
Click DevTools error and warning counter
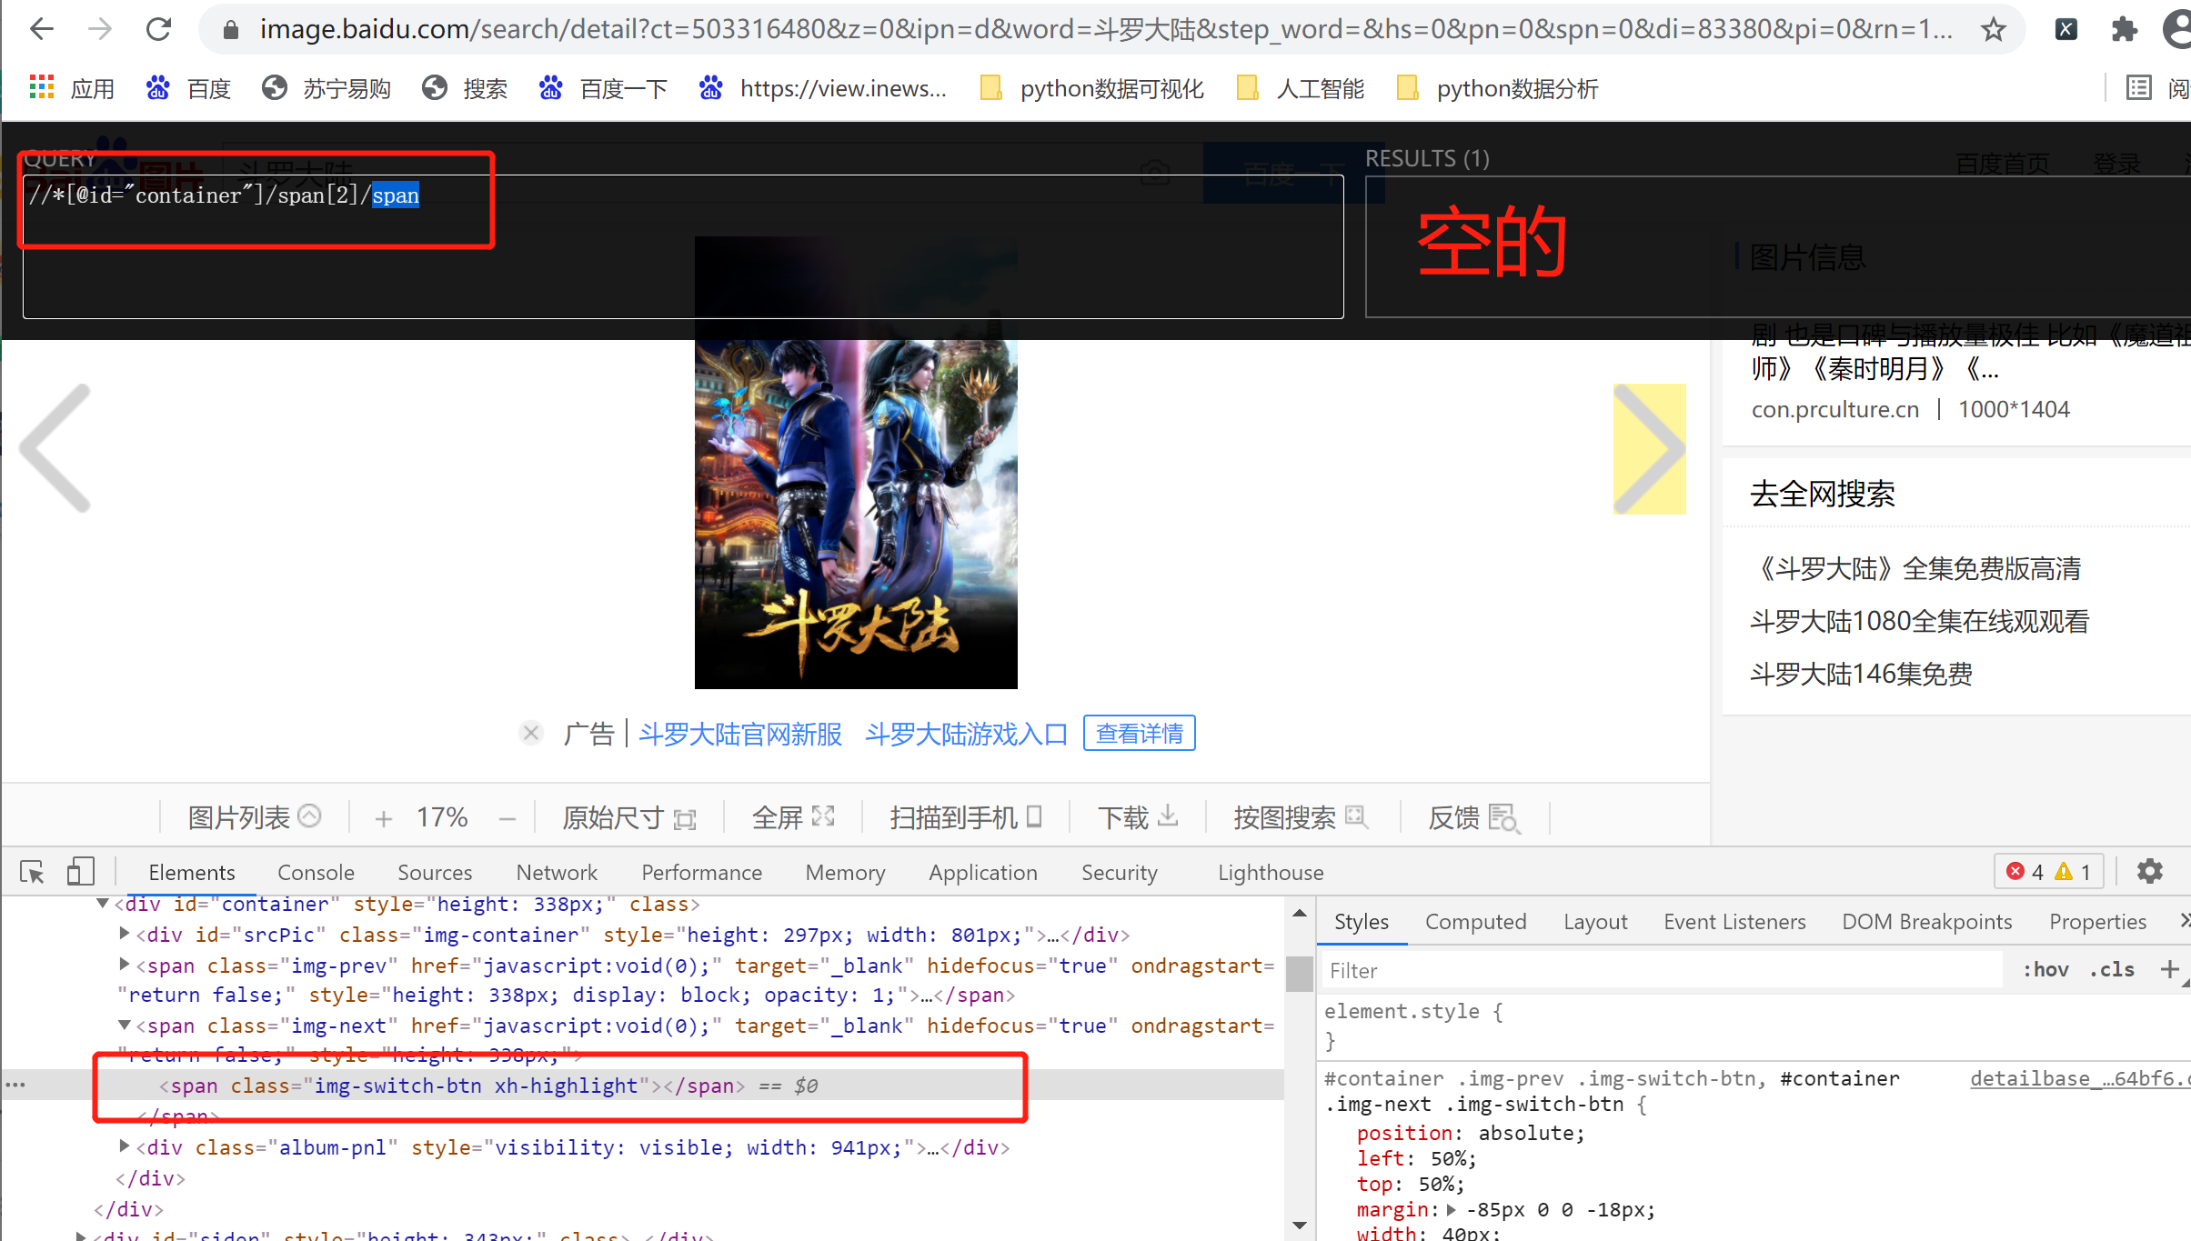point(2048,872)
